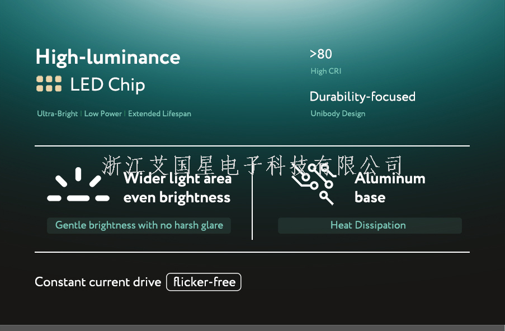This screenshot has height=331, width=505.
Task: Click the High-luminance heading
Action: [108, 57]
